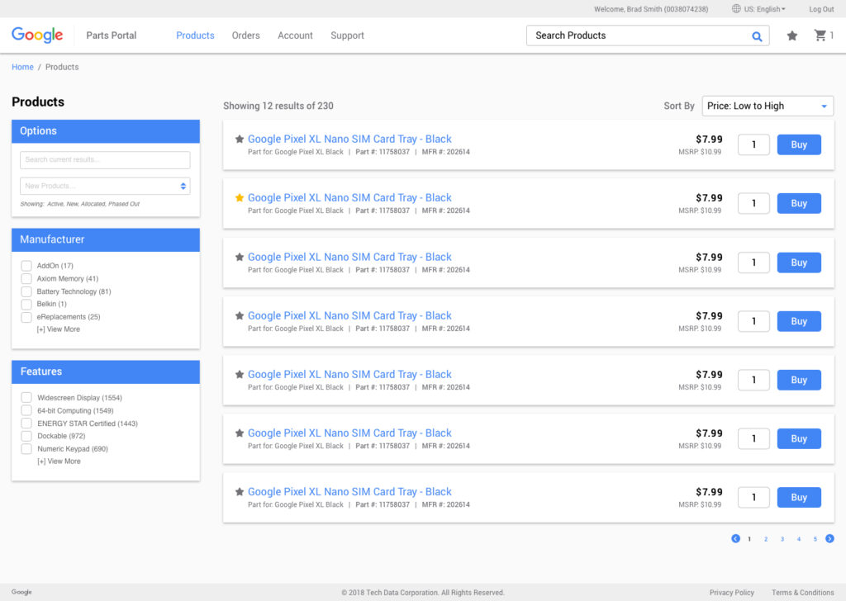846x601 pixels.
Task: Open the New Products dropdown in Options
Action: click(105, 186)
